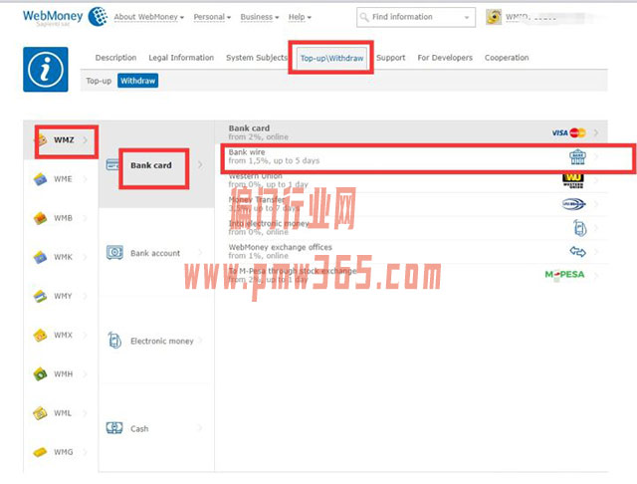Select the WML purse icon
Image resolution: width=637 pixels, height=484 pixels.
pyautogui.click(x=40, y=413)
